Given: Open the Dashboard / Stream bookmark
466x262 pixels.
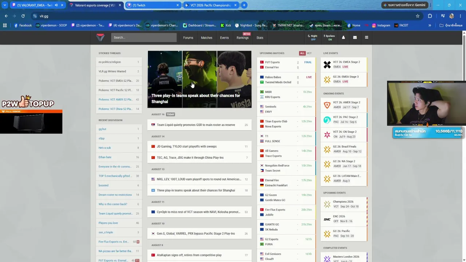Looking at the screenshot, I should pyautogui.click(x=200, y=25).
